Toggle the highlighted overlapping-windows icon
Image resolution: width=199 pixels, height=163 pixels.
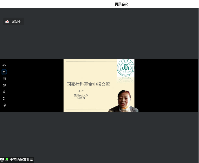pos(4,72)
